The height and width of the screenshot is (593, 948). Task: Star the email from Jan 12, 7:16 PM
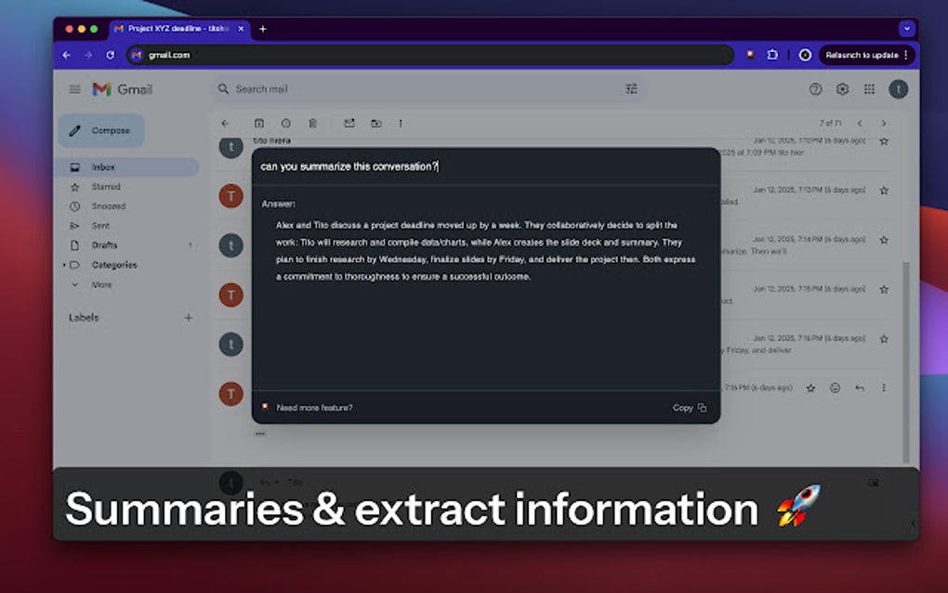click(x=883, y=337)
